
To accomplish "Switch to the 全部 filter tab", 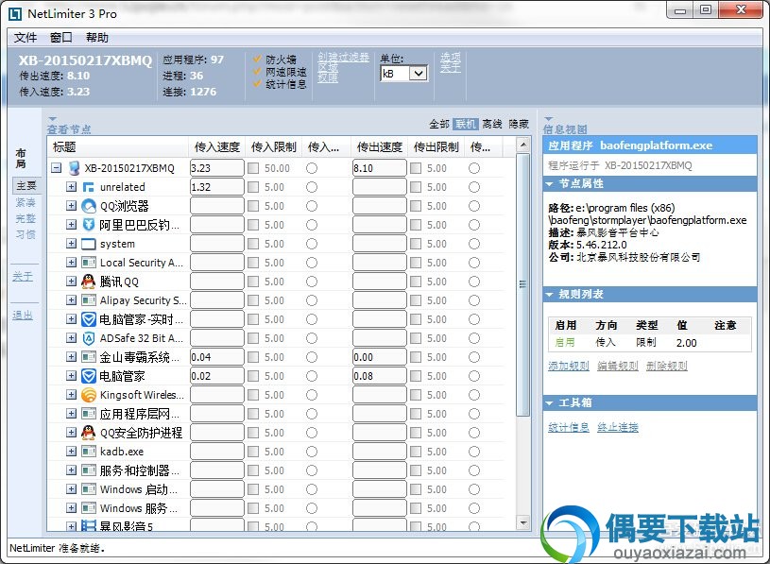I will (x=439, y=124).
